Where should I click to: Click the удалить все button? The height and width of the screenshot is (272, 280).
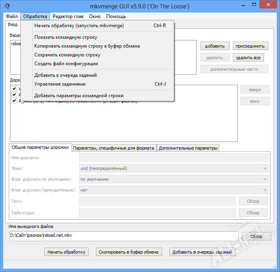pos(248,58)
